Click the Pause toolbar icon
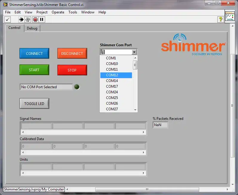Viewport: 238px width, 195px height. (x=42, y=19)
